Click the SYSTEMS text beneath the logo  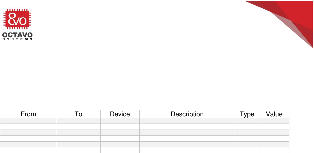pos(18,39)
